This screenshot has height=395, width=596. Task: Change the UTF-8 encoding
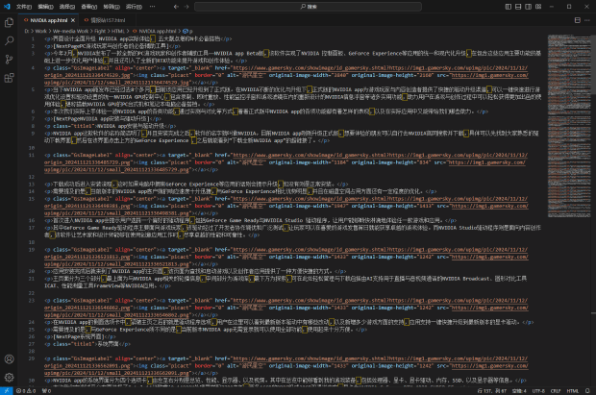[x=538, y=391]
